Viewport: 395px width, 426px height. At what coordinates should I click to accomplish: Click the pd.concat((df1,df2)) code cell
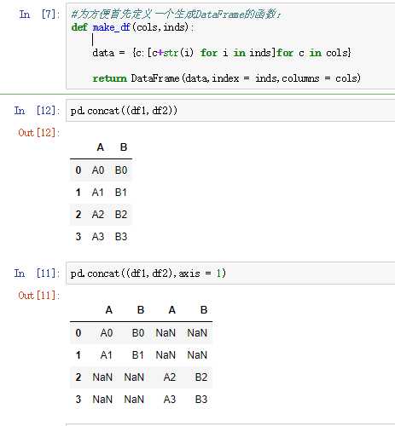point(230,111)
